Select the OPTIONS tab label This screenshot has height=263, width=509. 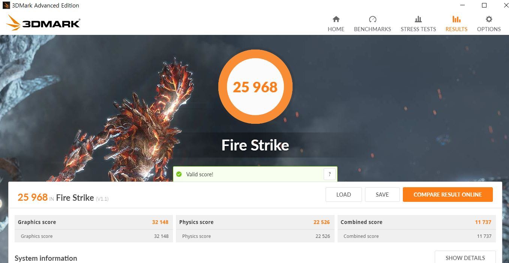point(489,29)
